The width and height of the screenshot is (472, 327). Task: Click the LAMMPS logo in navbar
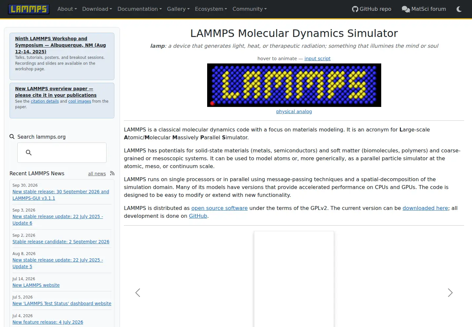29,9
